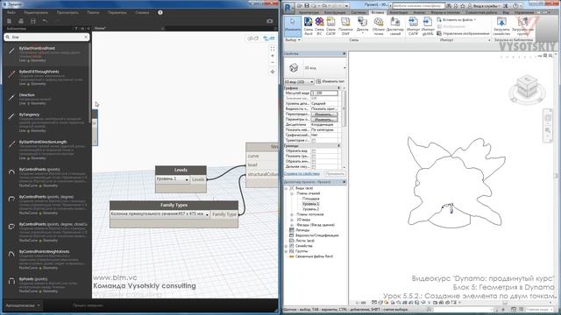
Task: Click the Dynamo notification exclamation icon
Action: pyautogui.click(x=160, y=12)
